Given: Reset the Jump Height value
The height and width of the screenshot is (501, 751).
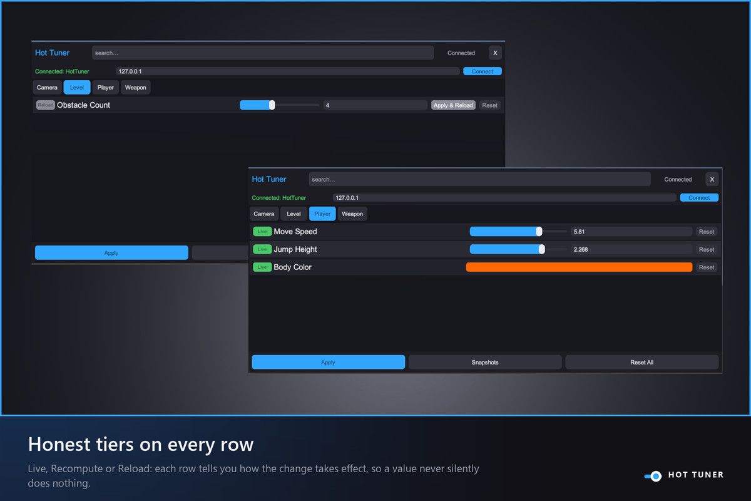Looking at the screenshot, I should point(707,249).
